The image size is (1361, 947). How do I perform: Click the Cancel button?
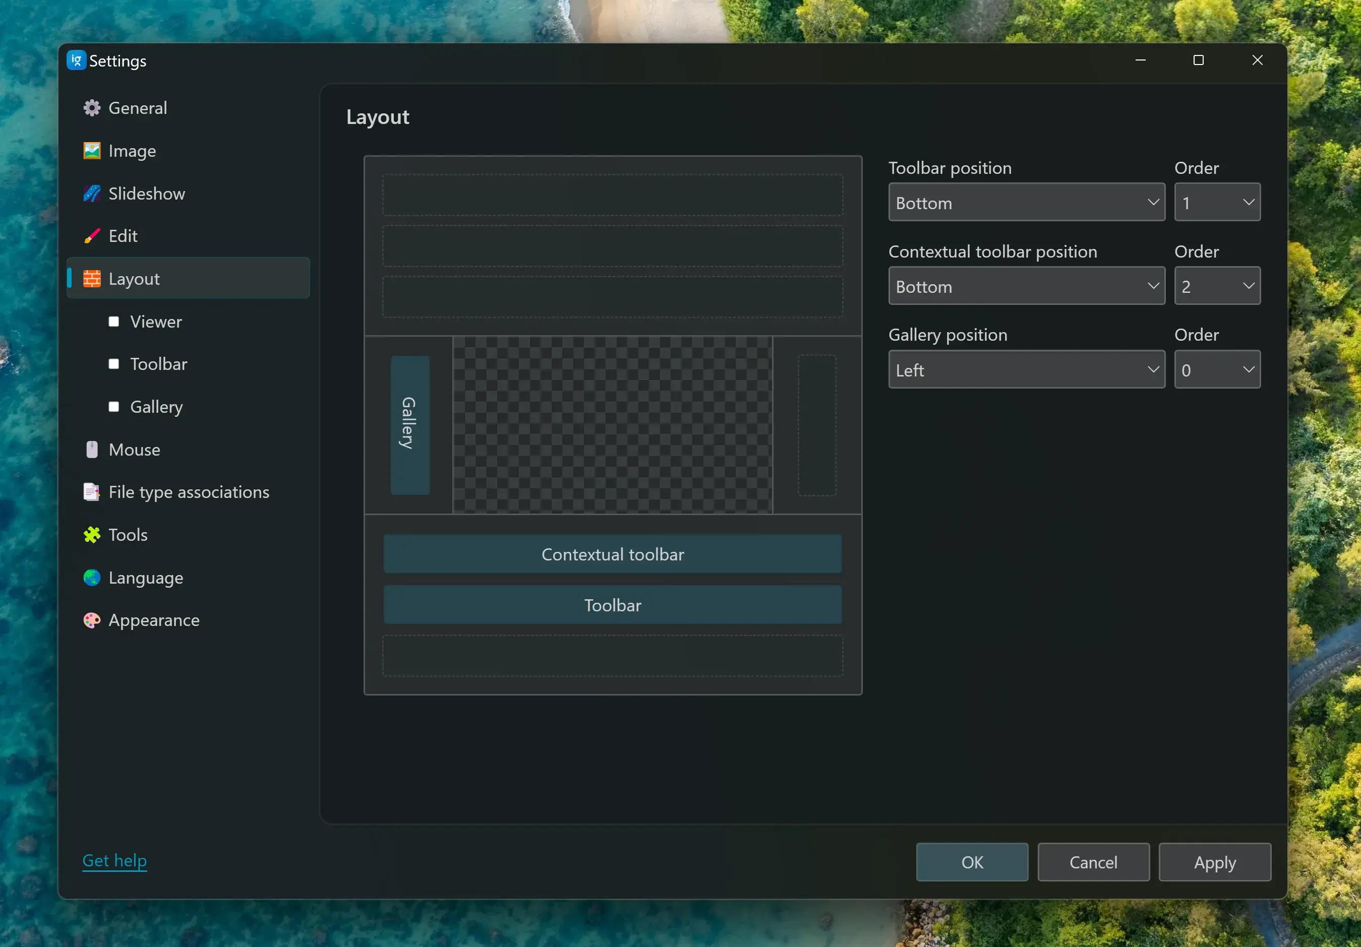pyautogui.click(x=1093, y=862)
